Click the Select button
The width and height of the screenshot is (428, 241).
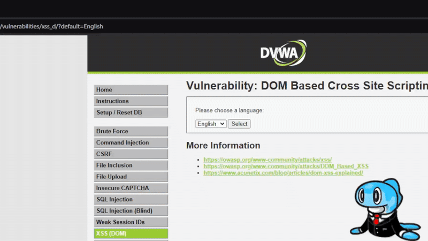click(x=239, y=124)
